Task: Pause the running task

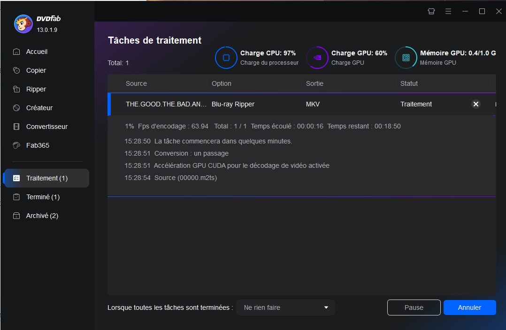Action: coord(414,307)
